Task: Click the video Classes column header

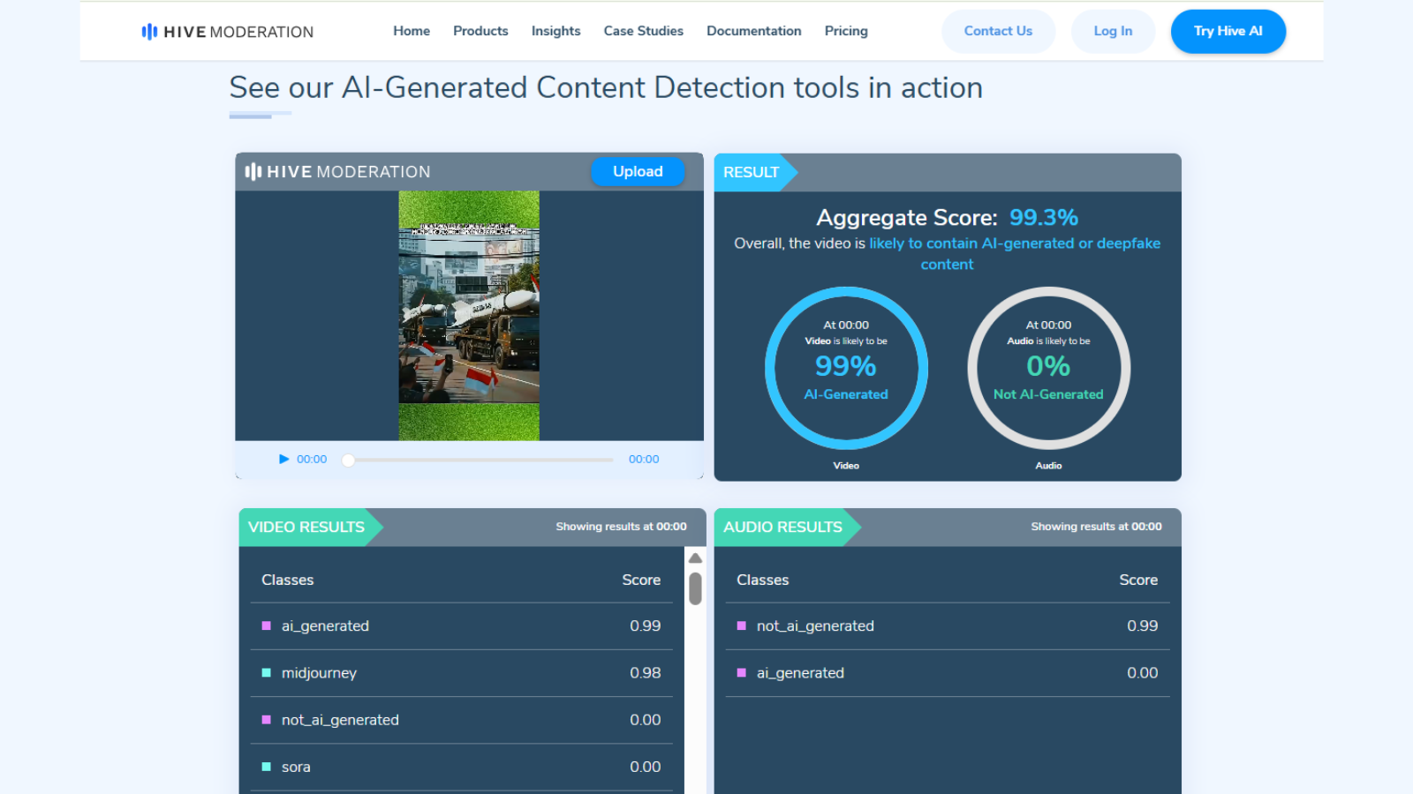Action: click(287, 580)
